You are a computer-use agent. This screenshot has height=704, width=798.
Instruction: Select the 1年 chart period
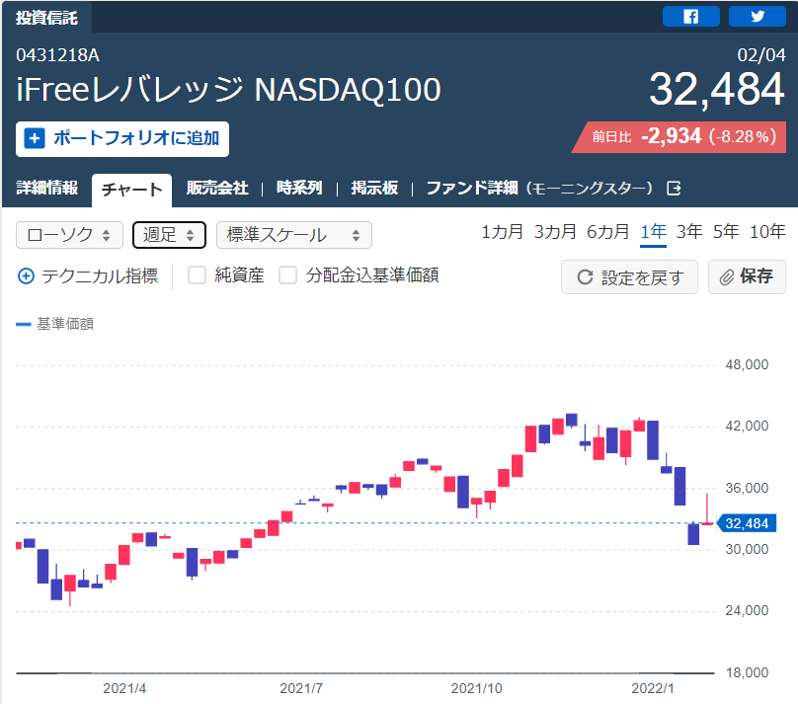click(654, 232)
